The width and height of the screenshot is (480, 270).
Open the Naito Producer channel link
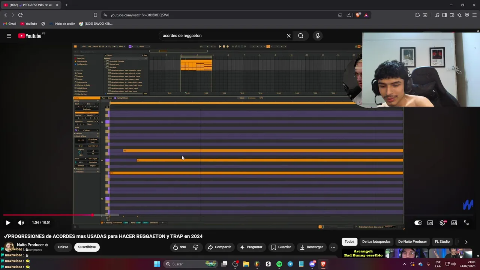(30, 245)
